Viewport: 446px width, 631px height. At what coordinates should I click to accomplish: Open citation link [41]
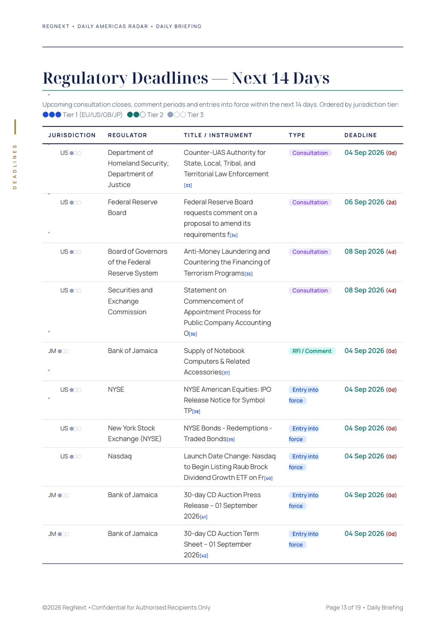pyautogui.click(x=204, y=517)
